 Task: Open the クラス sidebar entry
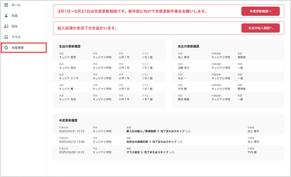[16, 37]
